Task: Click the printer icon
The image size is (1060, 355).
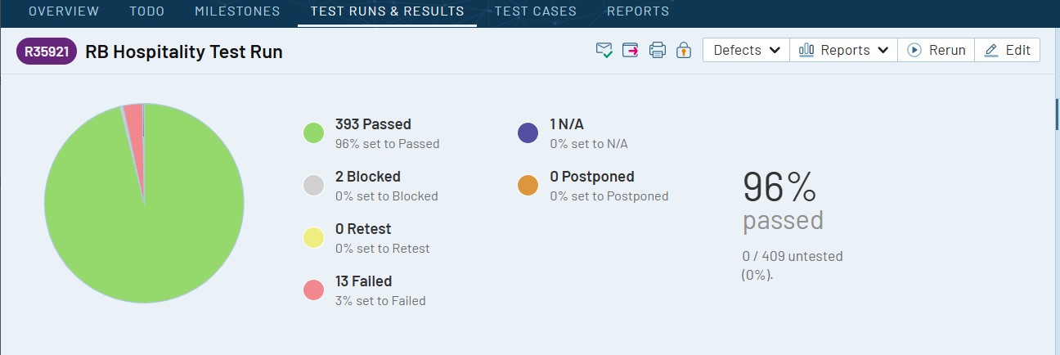Action: click(658, 51)
